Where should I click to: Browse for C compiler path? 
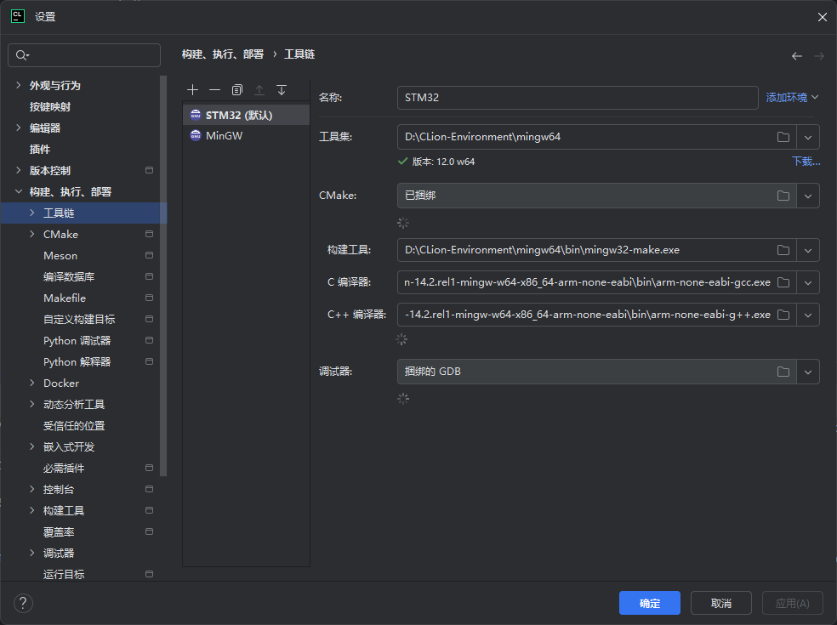783,282
